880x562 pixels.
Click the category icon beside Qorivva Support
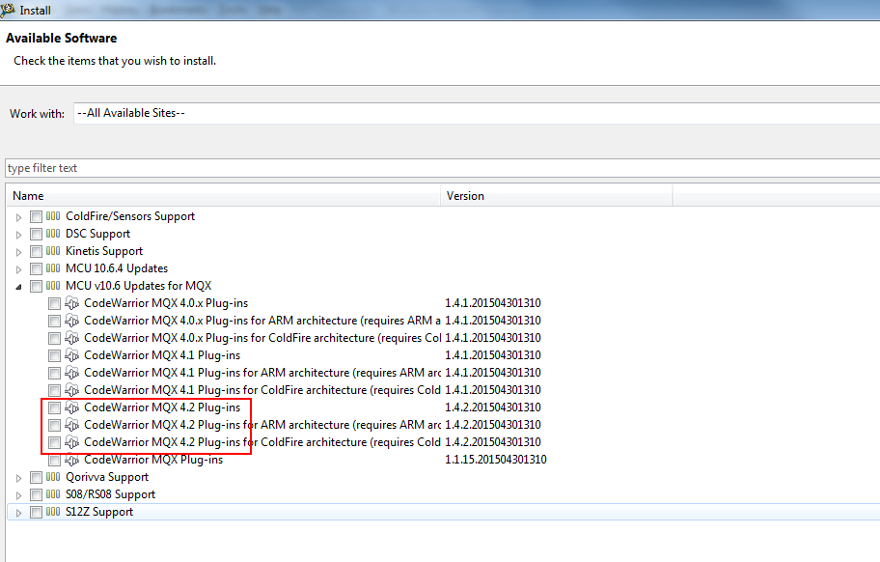(53, 477)
